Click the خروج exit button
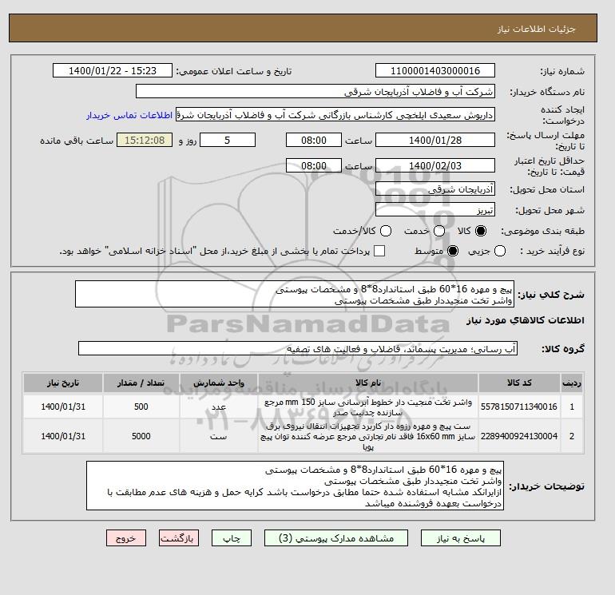The image size is (615, 595). click(126, 537)
